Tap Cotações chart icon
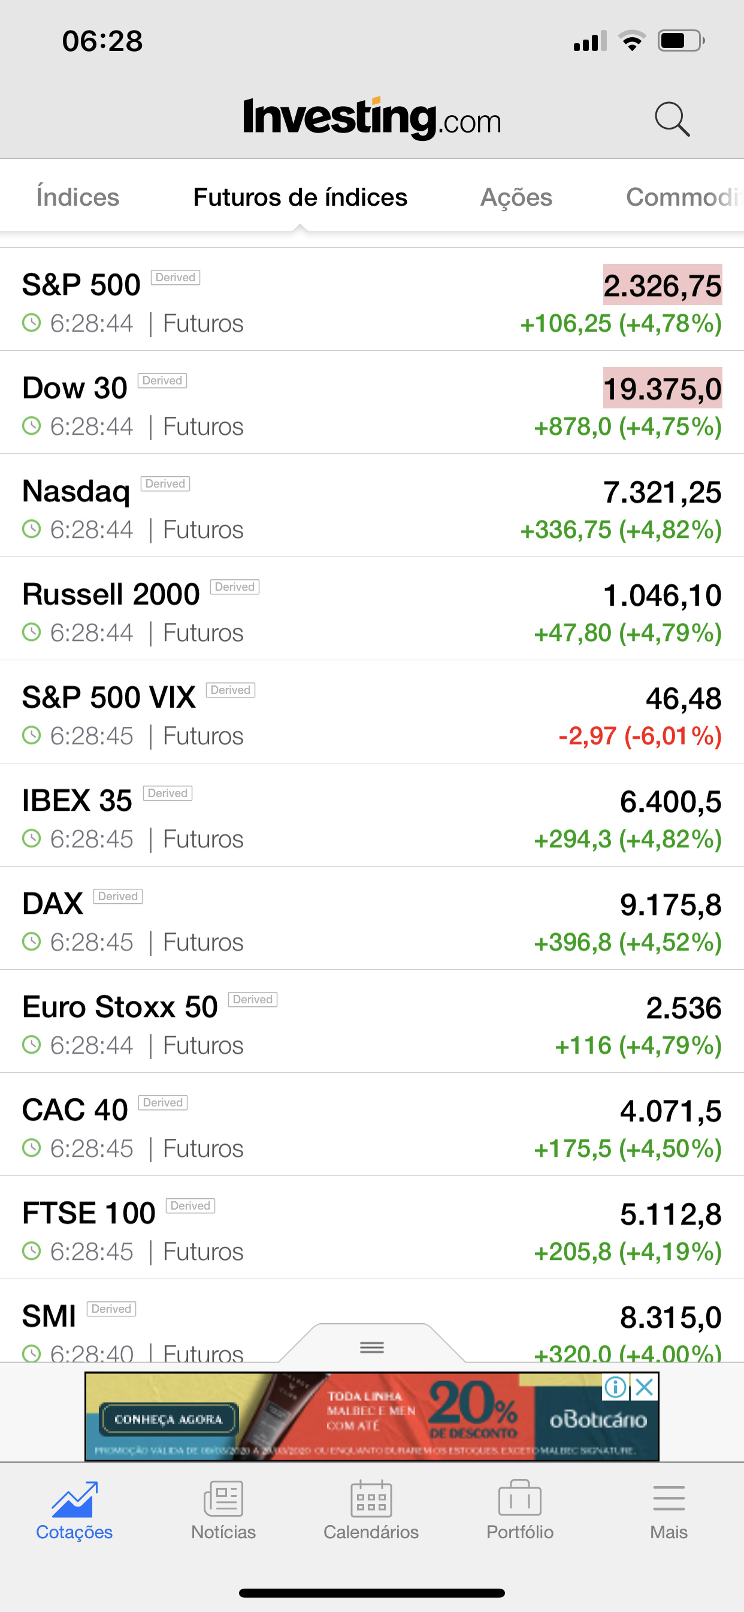This screenshot has width=744, height=1612. [74, 1499]
